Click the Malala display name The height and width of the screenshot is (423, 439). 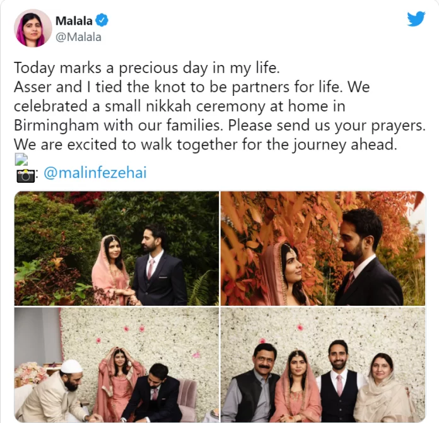coord(74,21)
